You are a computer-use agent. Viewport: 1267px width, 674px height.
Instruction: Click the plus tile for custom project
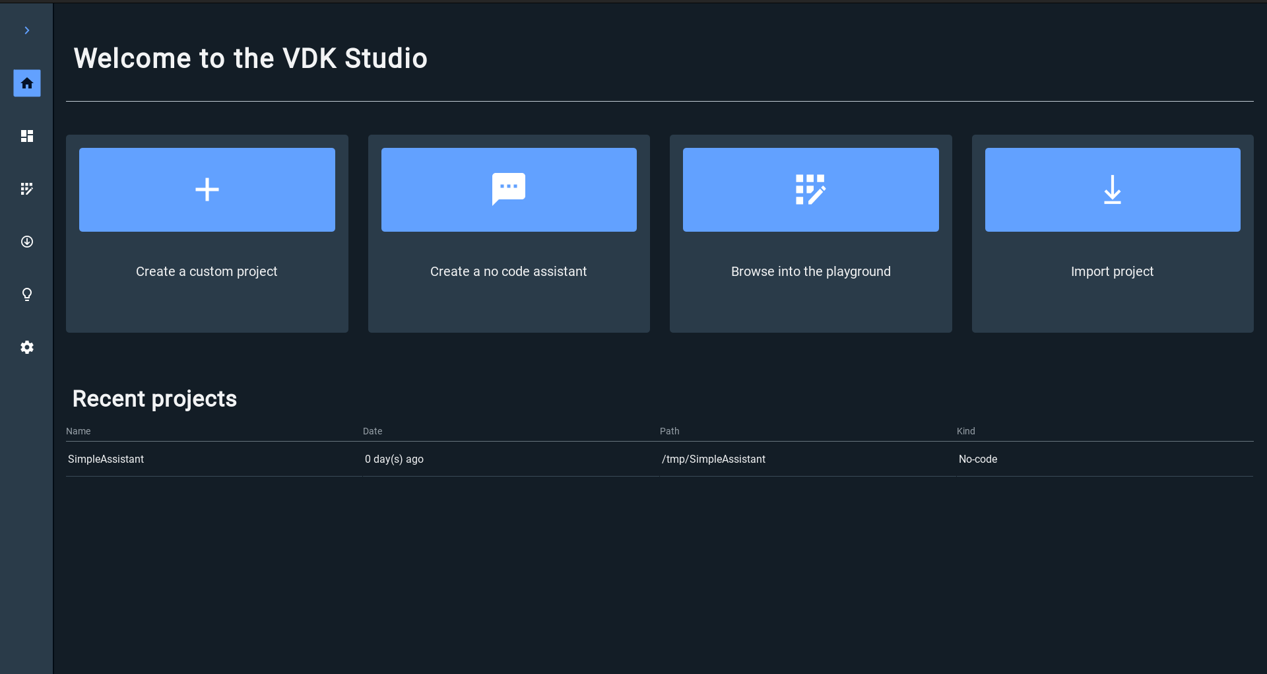207,189
